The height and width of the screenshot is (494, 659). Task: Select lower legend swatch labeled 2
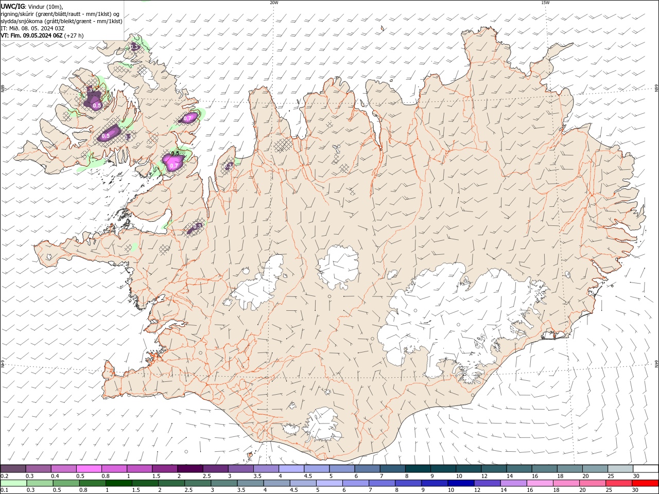coord(171,483)
